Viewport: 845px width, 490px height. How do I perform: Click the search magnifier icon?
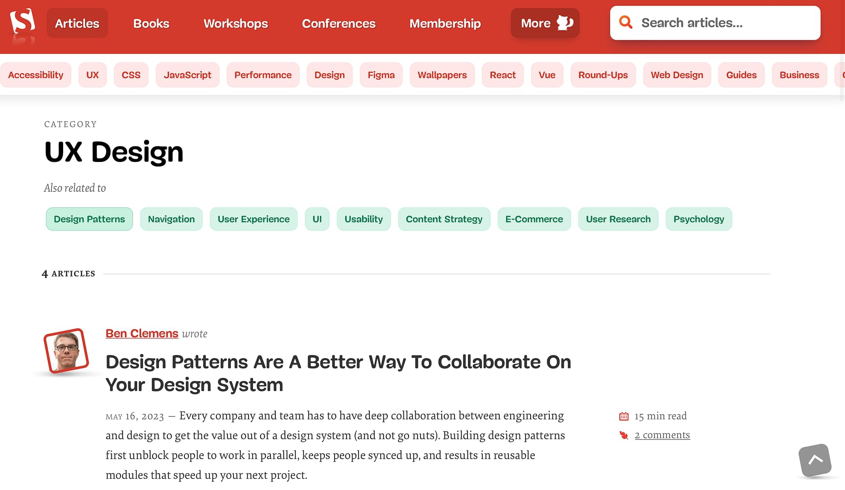pos(626,22)
